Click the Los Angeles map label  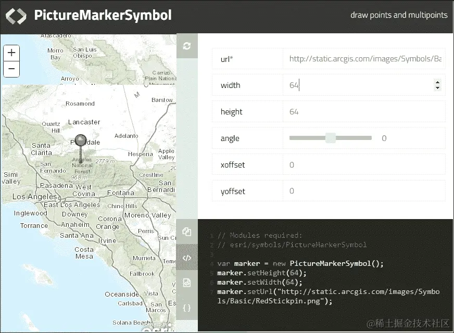34,197
